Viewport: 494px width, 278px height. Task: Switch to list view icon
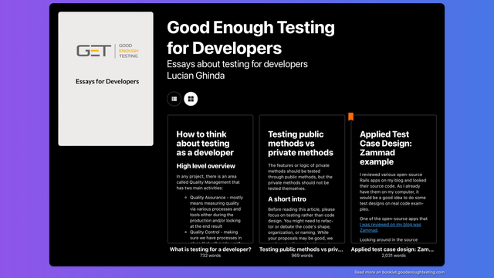[174, 99]
